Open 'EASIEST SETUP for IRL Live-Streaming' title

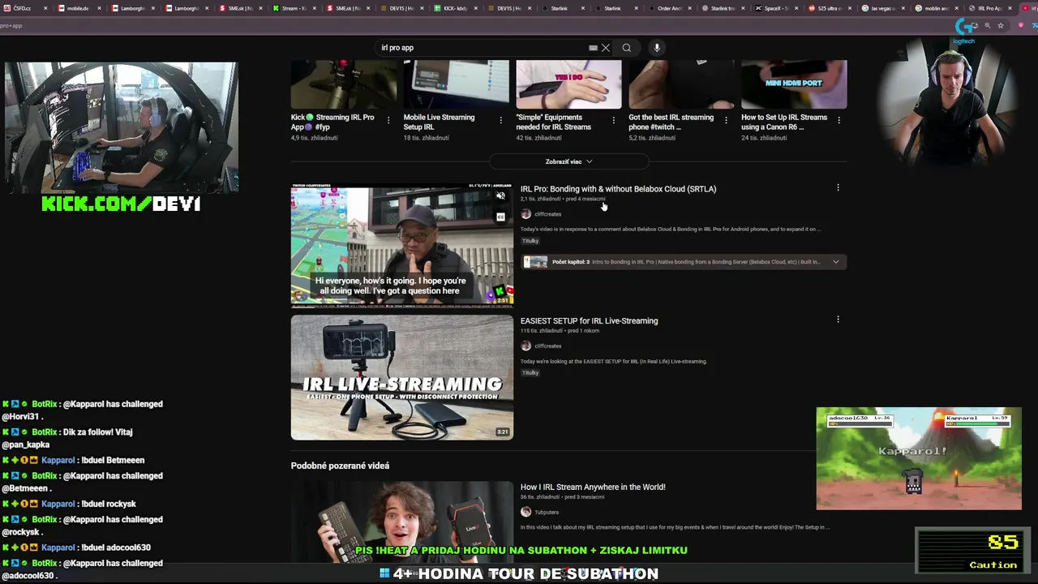click(589, 320)
